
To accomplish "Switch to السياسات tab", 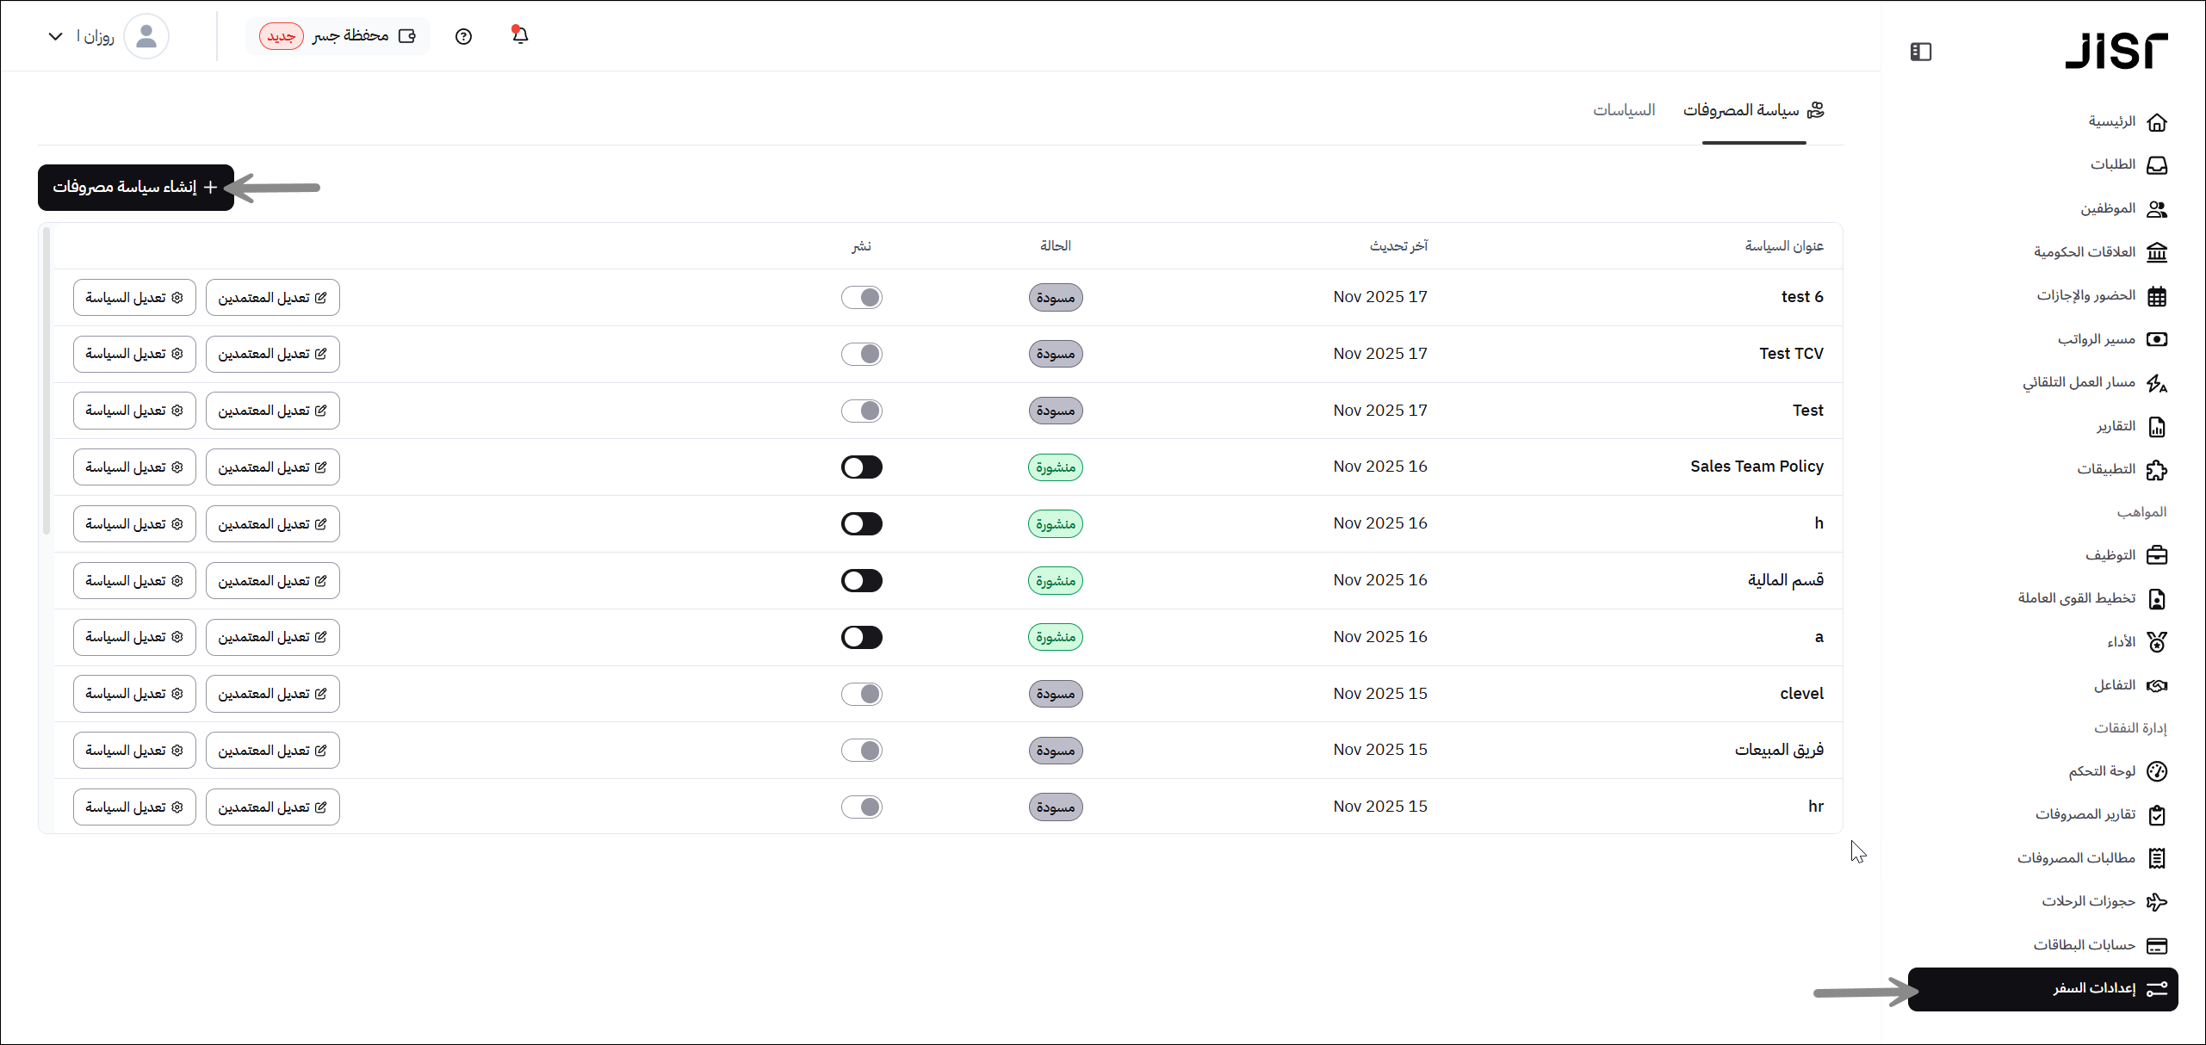I will pos(1623,110).
